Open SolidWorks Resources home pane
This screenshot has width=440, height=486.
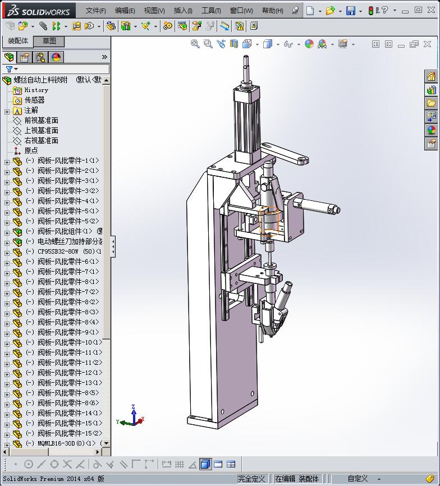pyautogui.click(x=431, y=76)
